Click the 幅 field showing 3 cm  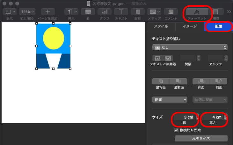(184, 117)
